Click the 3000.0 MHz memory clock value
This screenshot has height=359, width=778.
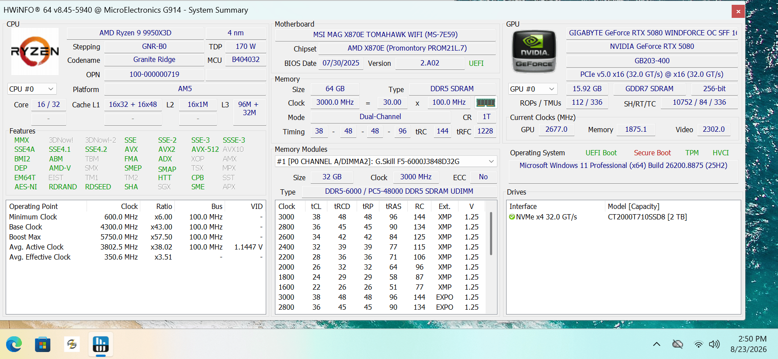click(x=335, y=103)
